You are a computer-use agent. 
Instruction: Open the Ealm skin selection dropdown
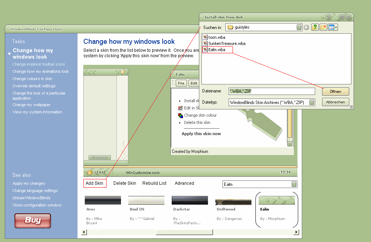pos(294,184)
